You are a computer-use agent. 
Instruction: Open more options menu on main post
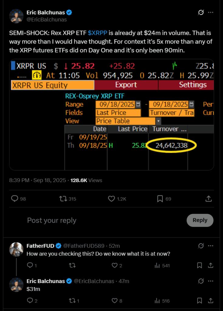[x=210, y=13]
